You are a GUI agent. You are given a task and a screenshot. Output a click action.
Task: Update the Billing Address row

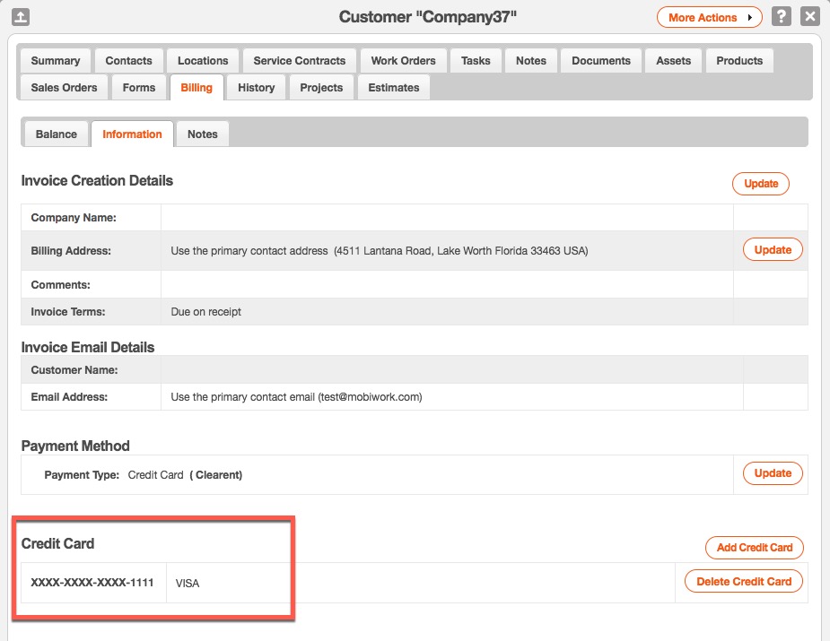coord(773,250)
